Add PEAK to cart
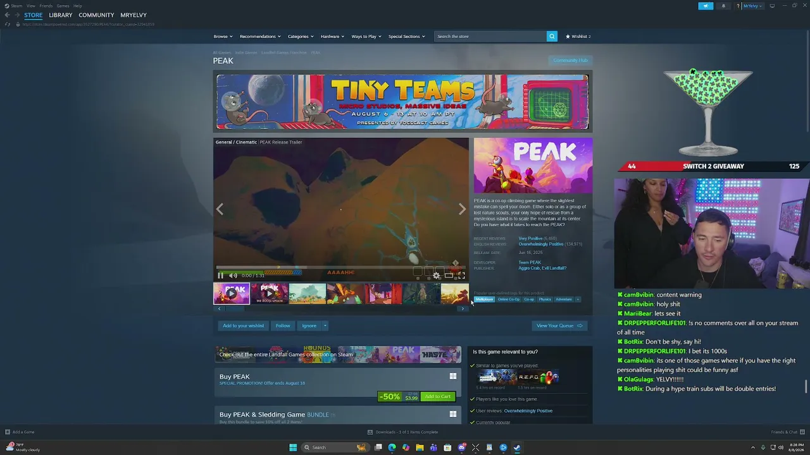 click(x=438, y=396)
